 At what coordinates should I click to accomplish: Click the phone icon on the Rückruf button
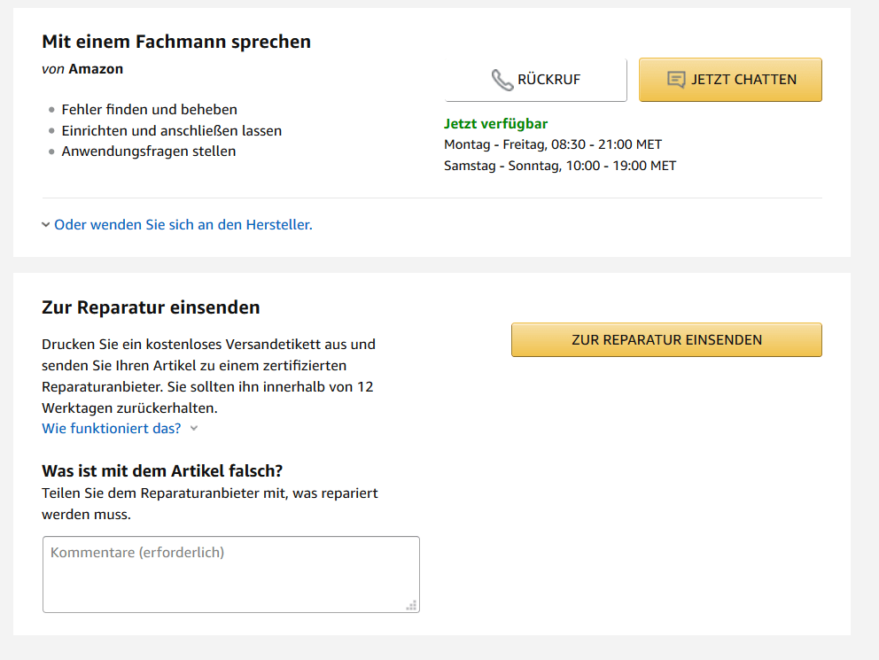[x=502, y=80]
